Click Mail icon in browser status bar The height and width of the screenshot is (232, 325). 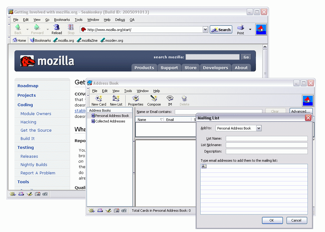pyautogui.click(x=21, y=194)
